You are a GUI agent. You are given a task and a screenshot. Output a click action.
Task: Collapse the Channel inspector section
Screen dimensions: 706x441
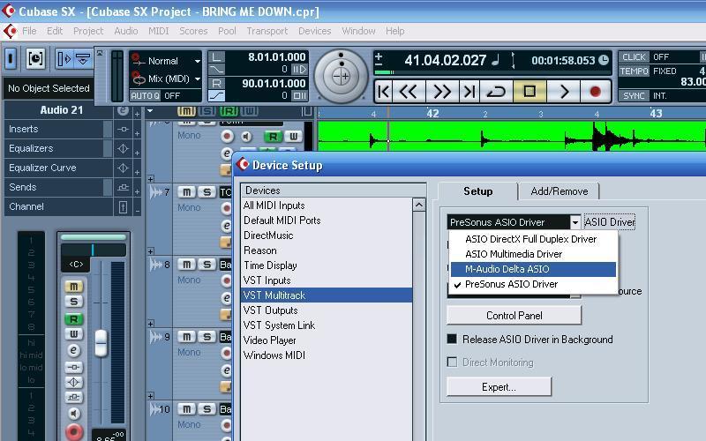tap(137, 211)
